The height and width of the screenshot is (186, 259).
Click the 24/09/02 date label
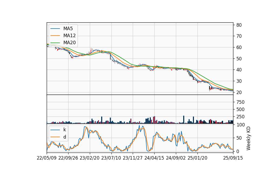click(176, 158)
